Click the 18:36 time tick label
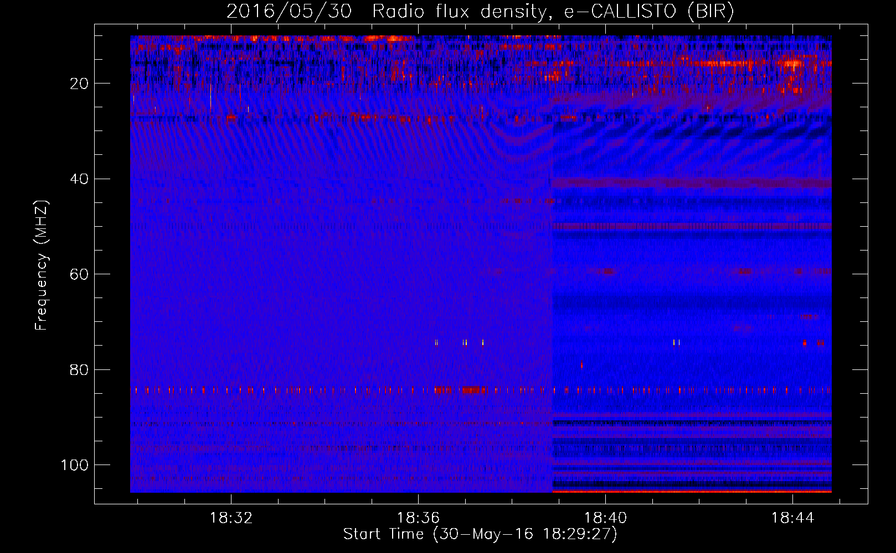This screenshot has width=896, height=553. pos(419,518)
